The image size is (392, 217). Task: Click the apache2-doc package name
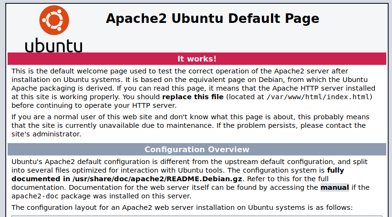pos(35,196)
